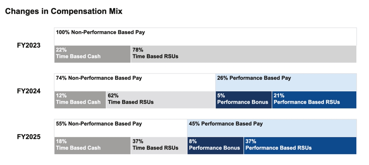Viewport: 369px width, 165px height.
Task: Click FY2025 37% Time Based RSUs segment
Action: (x=159, y=145)
